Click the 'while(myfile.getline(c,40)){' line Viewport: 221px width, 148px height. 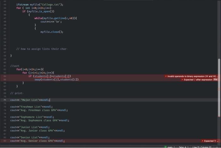[x=56, y=18]
